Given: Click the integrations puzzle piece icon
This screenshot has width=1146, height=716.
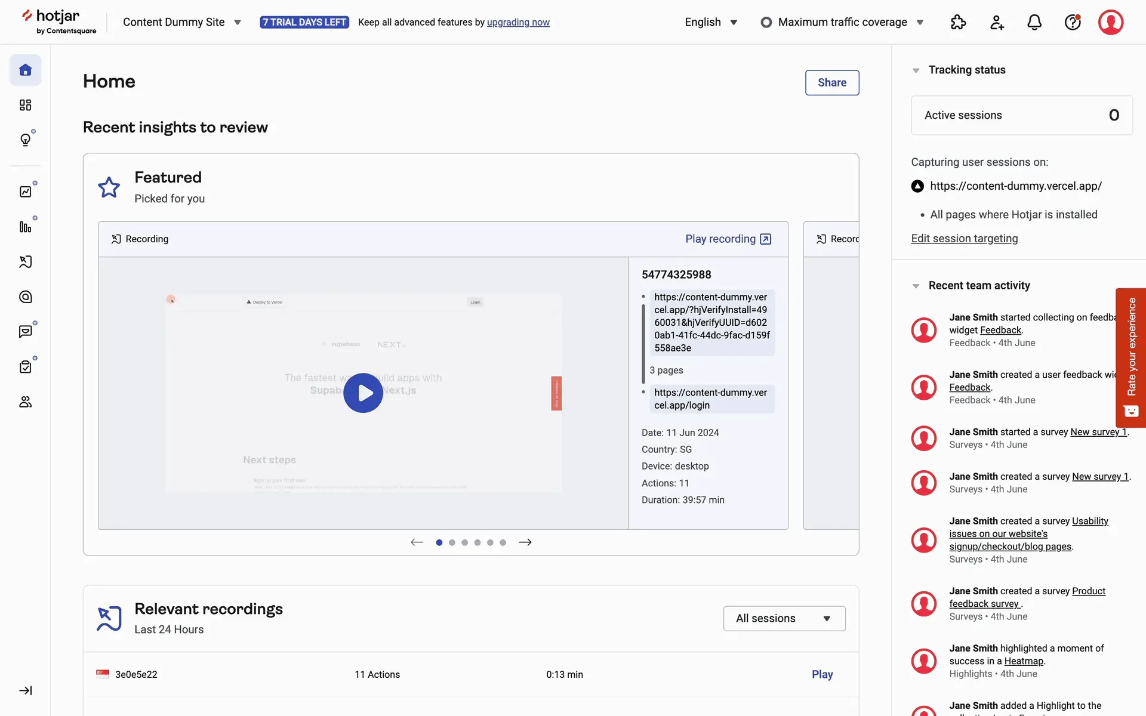Looking at the screenshot, I should pos(958,23).
